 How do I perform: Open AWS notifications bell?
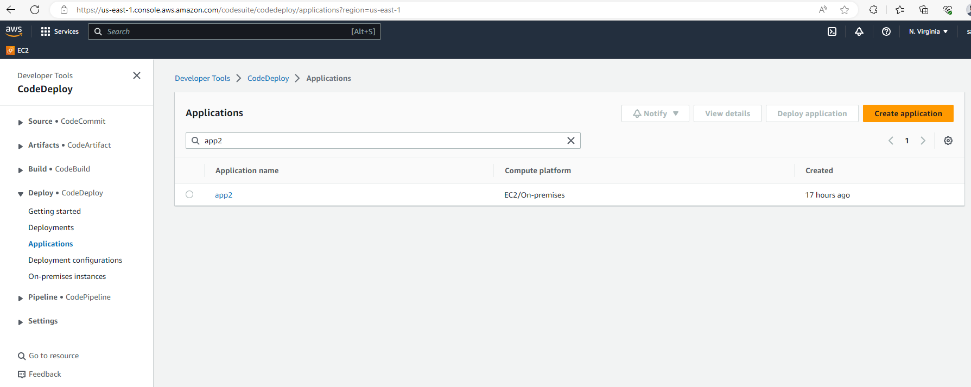click(x=859, y=31)
